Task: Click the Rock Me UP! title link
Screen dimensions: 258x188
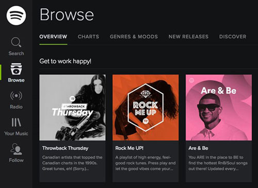Action: click(130, 148)
